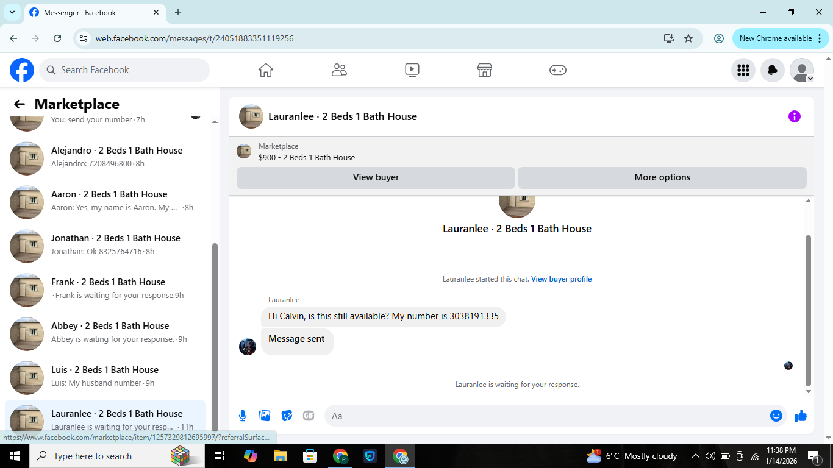This screenshot has height=468, width=833.
Task: Send a thumbs up like
Action: 801,416
